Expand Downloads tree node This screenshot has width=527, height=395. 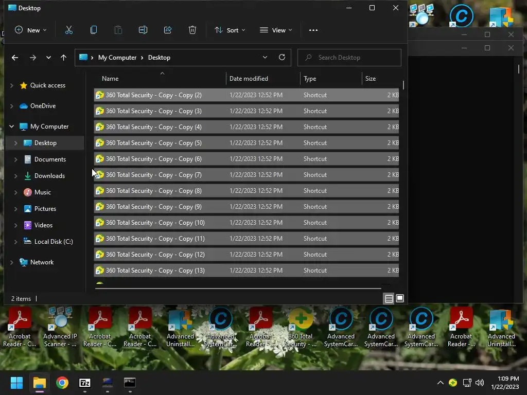(15, 176)
